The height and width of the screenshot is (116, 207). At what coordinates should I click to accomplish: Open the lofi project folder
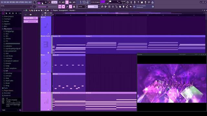(x=6, y=71)
